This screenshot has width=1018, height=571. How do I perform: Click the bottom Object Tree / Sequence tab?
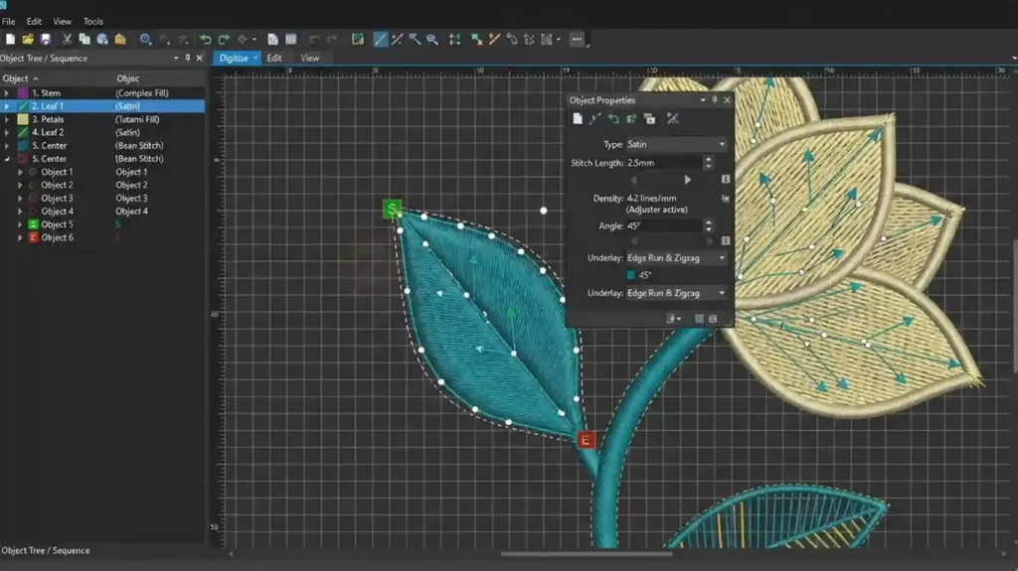coord(46,550)
